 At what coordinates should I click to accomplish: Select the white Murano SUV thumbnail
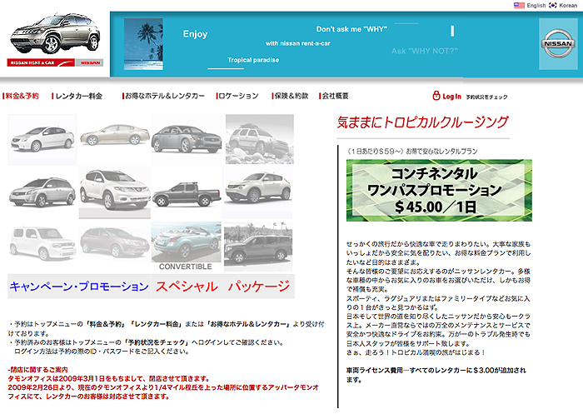pyautogui.click(x=115, y=192)
